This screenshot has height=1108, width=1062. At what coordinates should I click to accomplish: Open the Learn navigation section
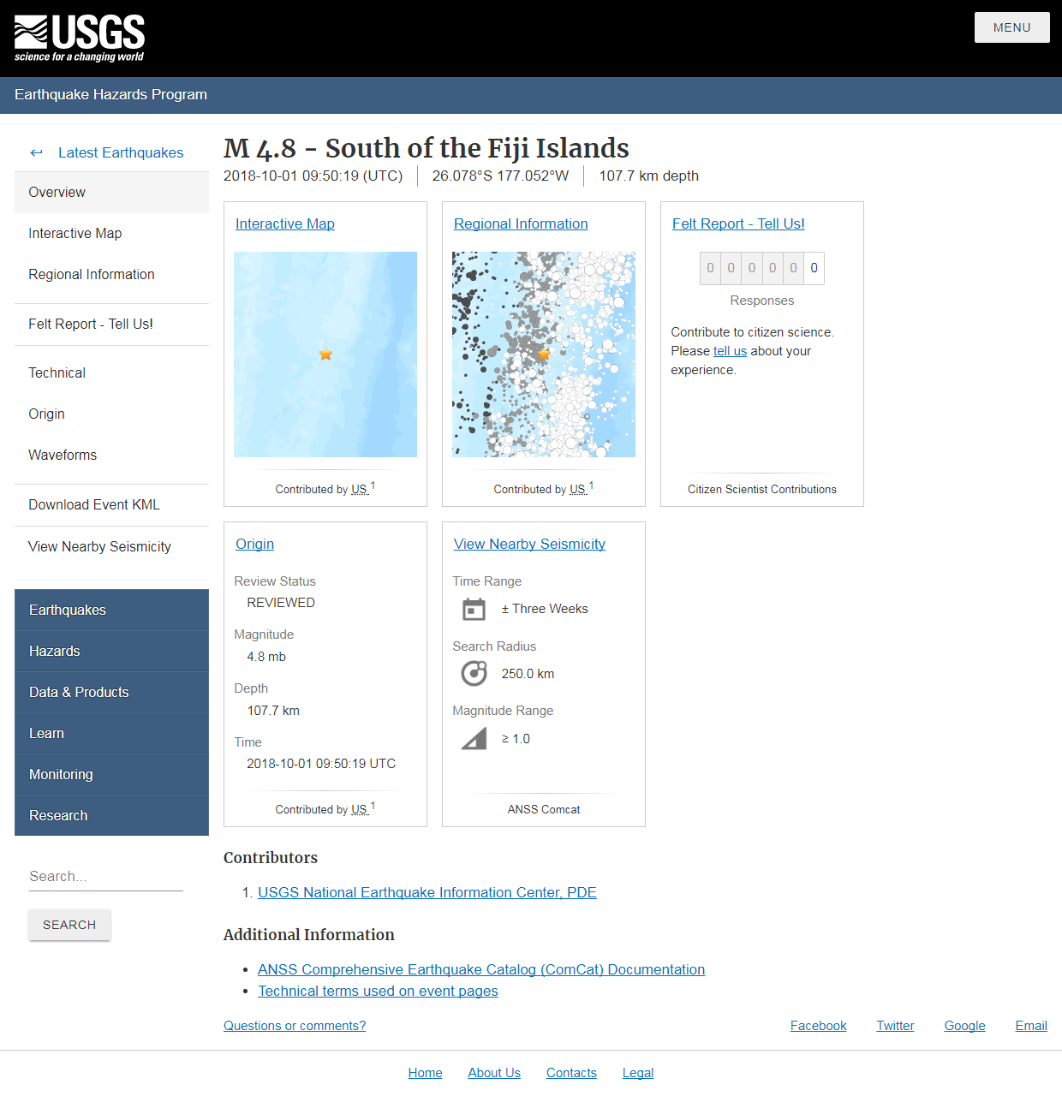(x=111, y=733)
